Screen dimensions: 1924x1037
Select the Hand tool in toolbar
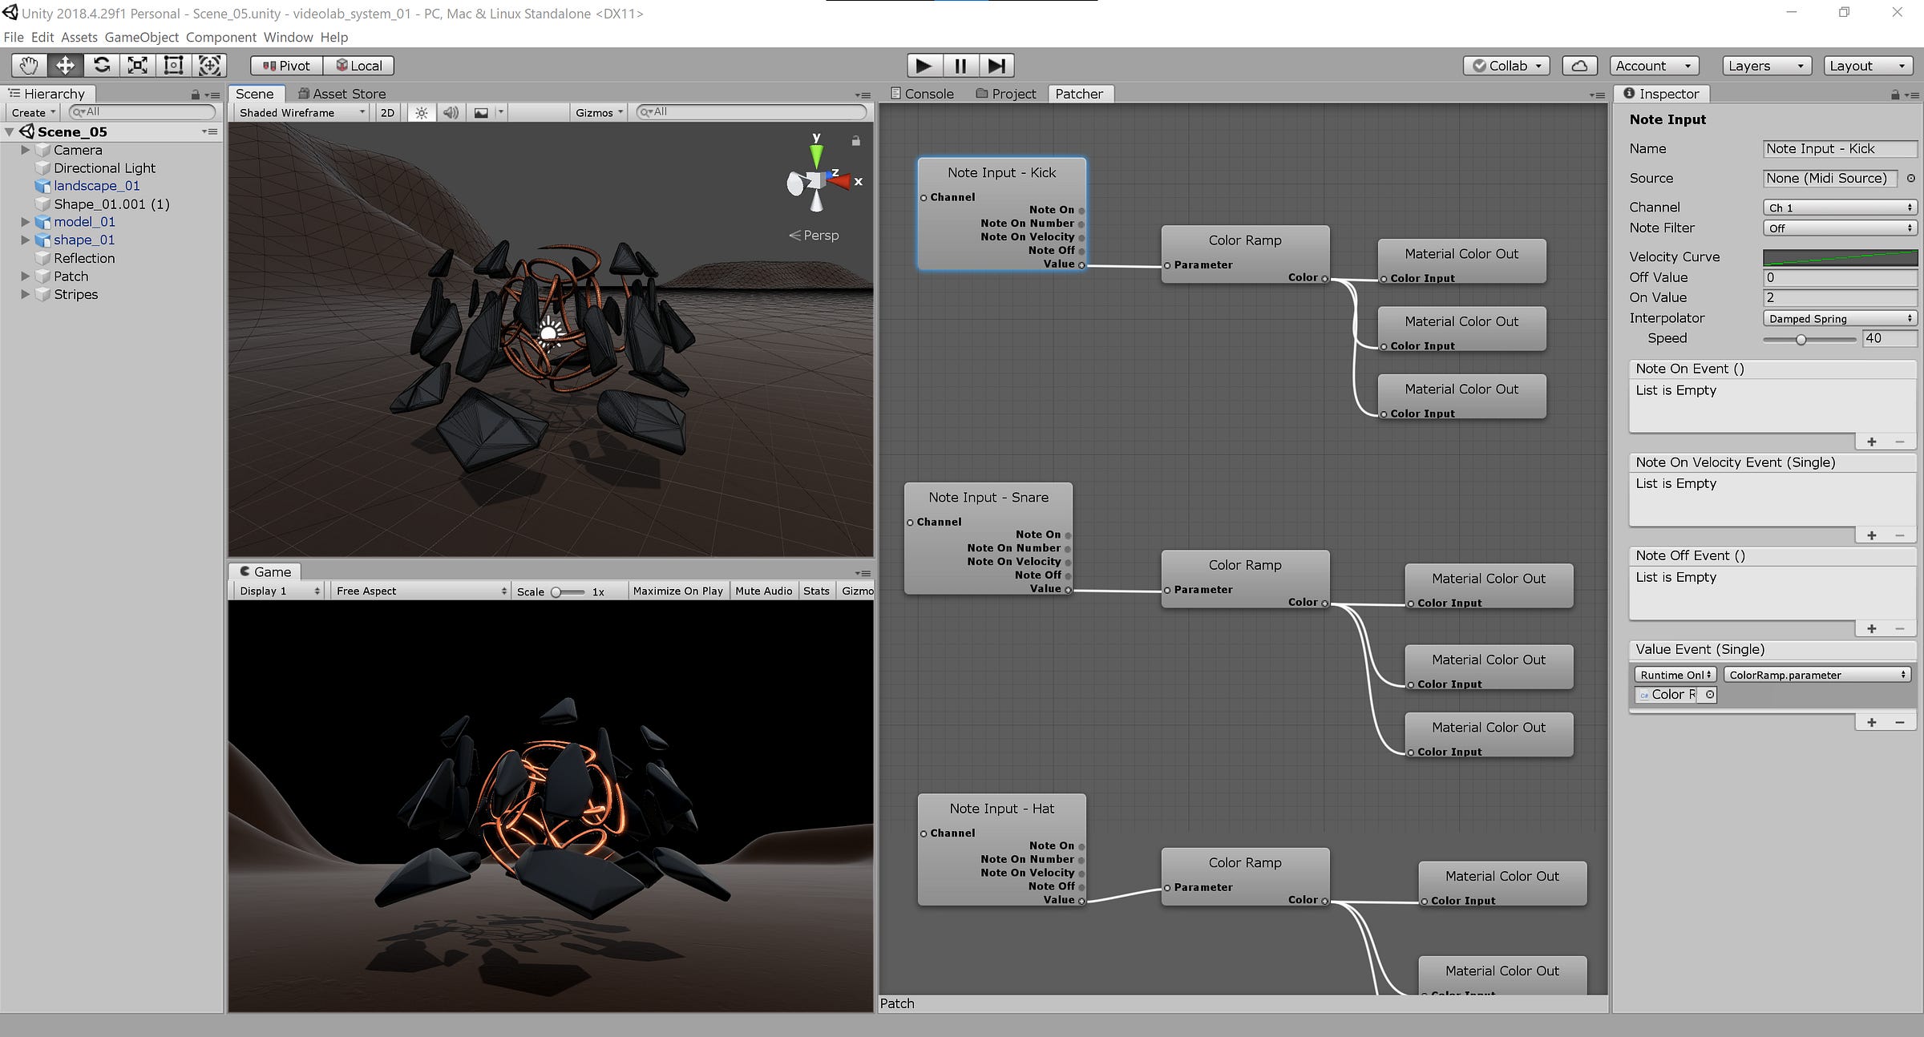point(29,66)
